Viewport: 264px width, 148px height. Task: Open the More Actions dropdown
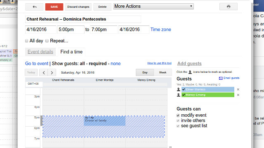coord(153,7)
